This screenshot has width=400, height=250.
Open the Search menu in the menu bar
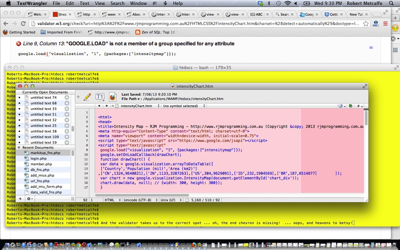[x=117, y=3]
